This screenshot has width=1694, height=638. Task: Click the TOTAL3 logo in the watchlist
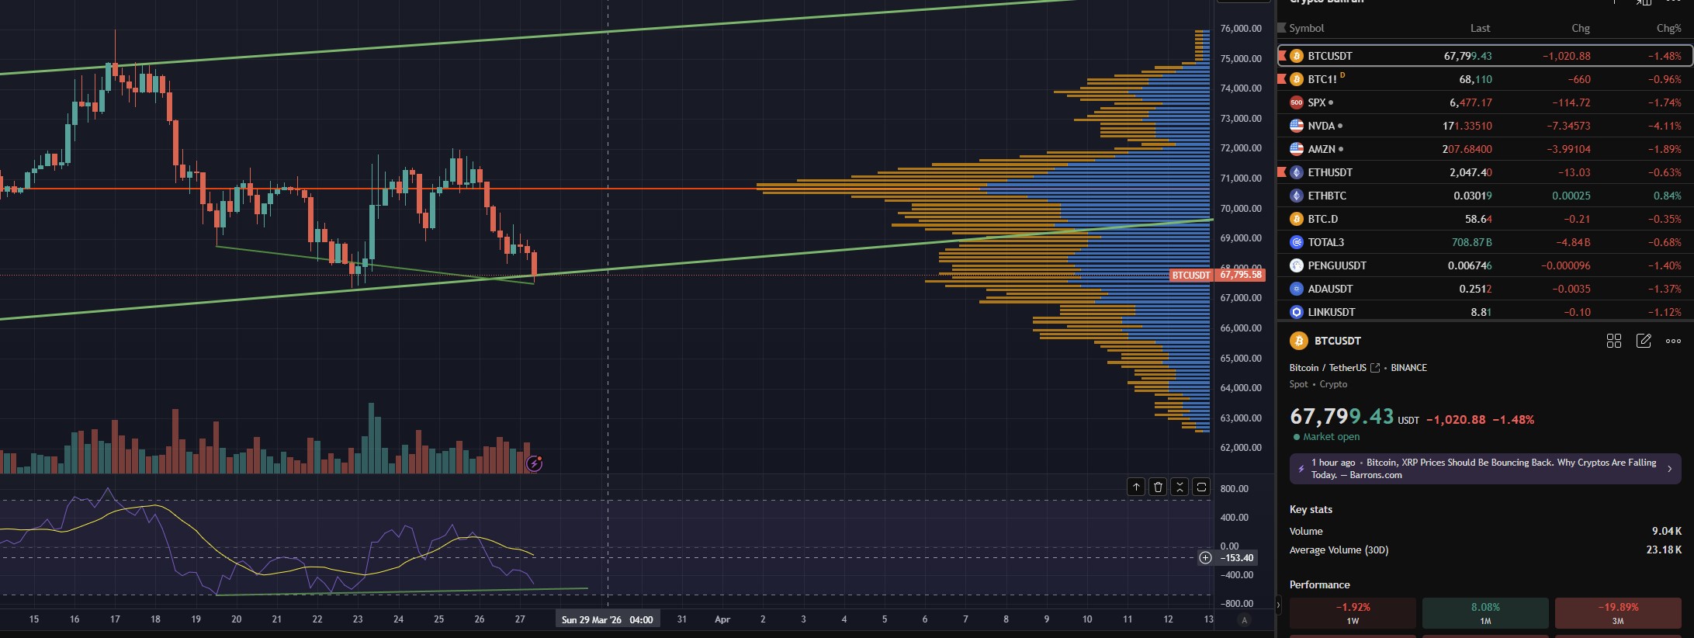[1296, 242]
